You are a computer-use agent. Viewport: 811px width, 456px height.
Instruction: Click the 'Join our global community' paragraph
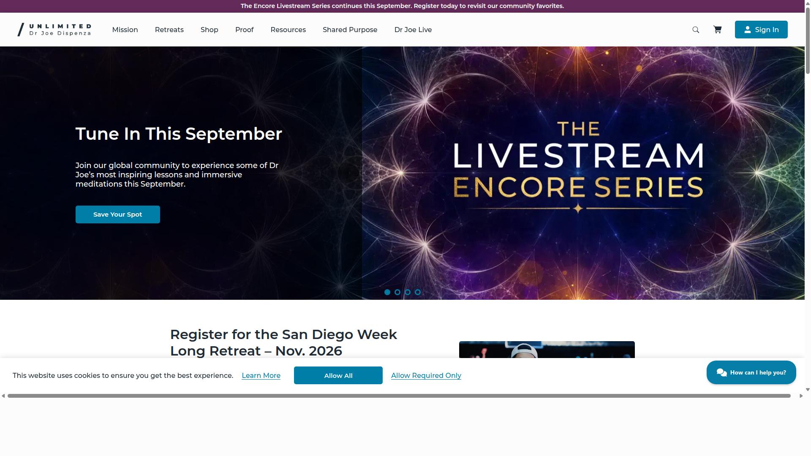[177, 174]
